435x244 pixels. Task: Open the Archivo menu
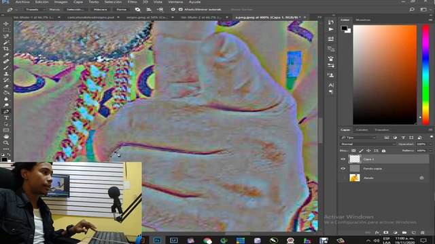tap(22, 2)
